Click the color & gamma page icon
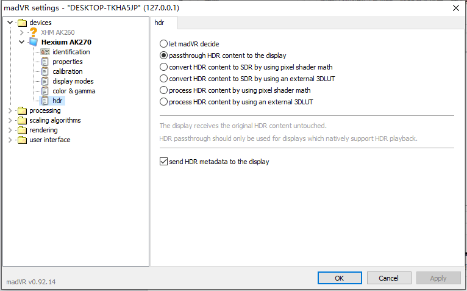The image size is (467, 291). (x=45, y=91)
